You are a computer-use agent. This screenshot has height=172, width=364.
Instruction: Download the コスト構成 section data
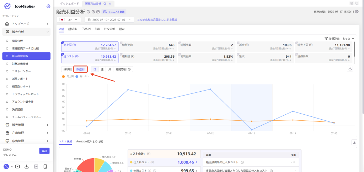(354, 142)
